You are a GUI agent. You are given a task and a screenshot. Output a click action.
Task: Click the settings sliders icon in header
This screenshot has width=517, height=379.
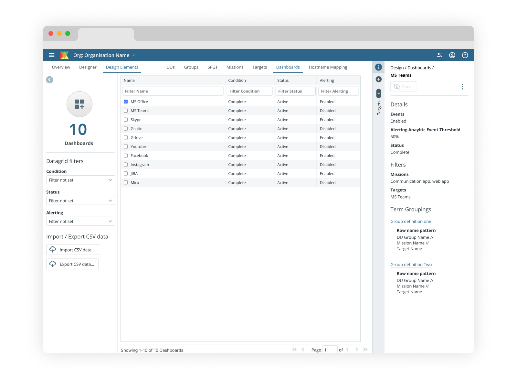pyautogui.click(x=439, y=55)
